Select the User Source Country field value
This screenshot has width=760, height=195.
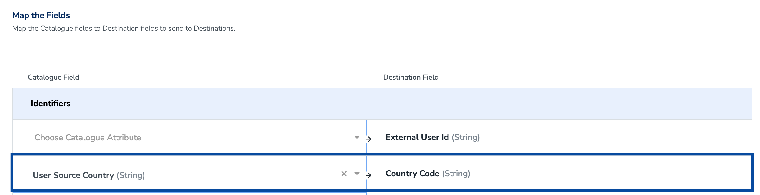tap(73, 175)
